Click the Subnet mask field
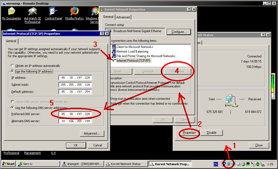This screenshot has width=278, height=169. pos(75,85)
